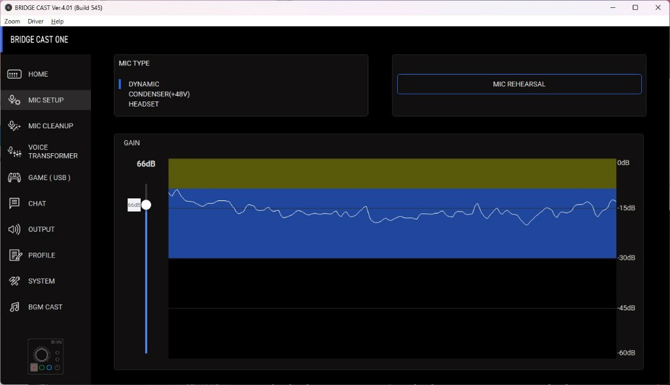670x385 pixels.
Task: Click the Bridge Cast device thumbnail image
Action: coord(45,356)
